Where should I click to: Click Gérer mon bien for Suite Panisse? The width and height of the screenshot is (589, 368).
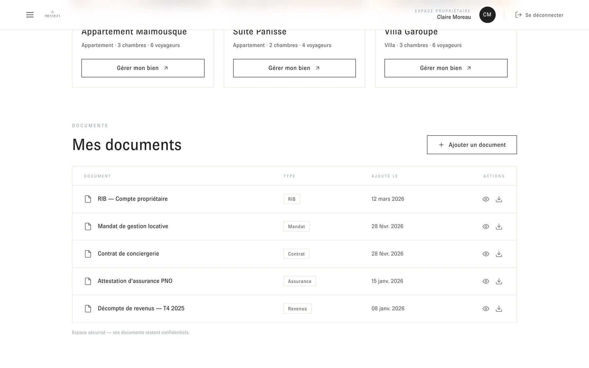[x=294, y=68]
